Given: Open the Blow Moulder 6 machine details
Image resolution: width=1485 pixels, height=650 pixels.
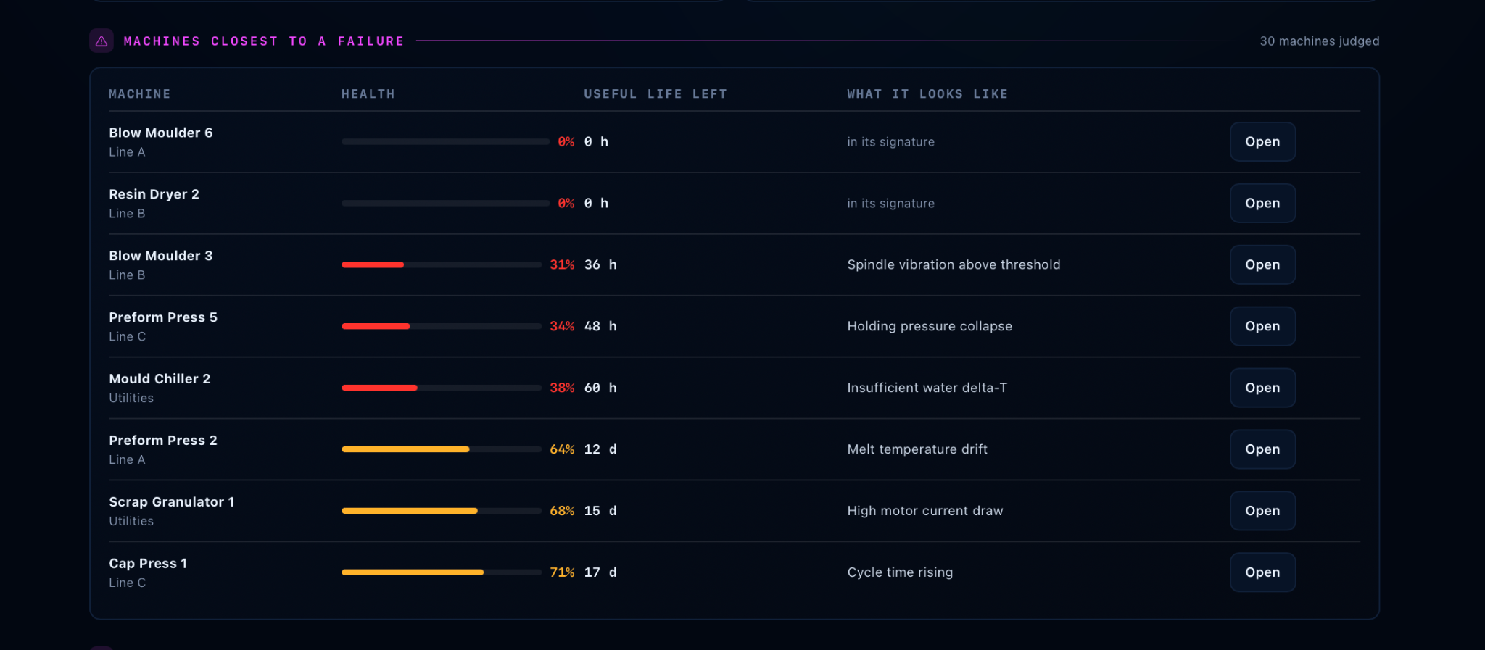Looking at the screenshot, I should 1262,141.
